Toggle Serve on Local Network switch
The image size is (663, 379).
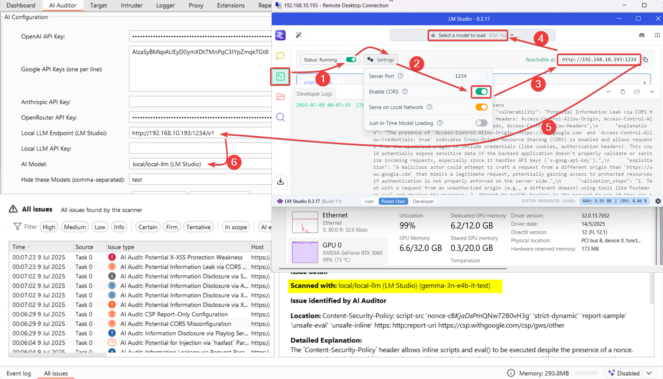(x=481, y=107)
